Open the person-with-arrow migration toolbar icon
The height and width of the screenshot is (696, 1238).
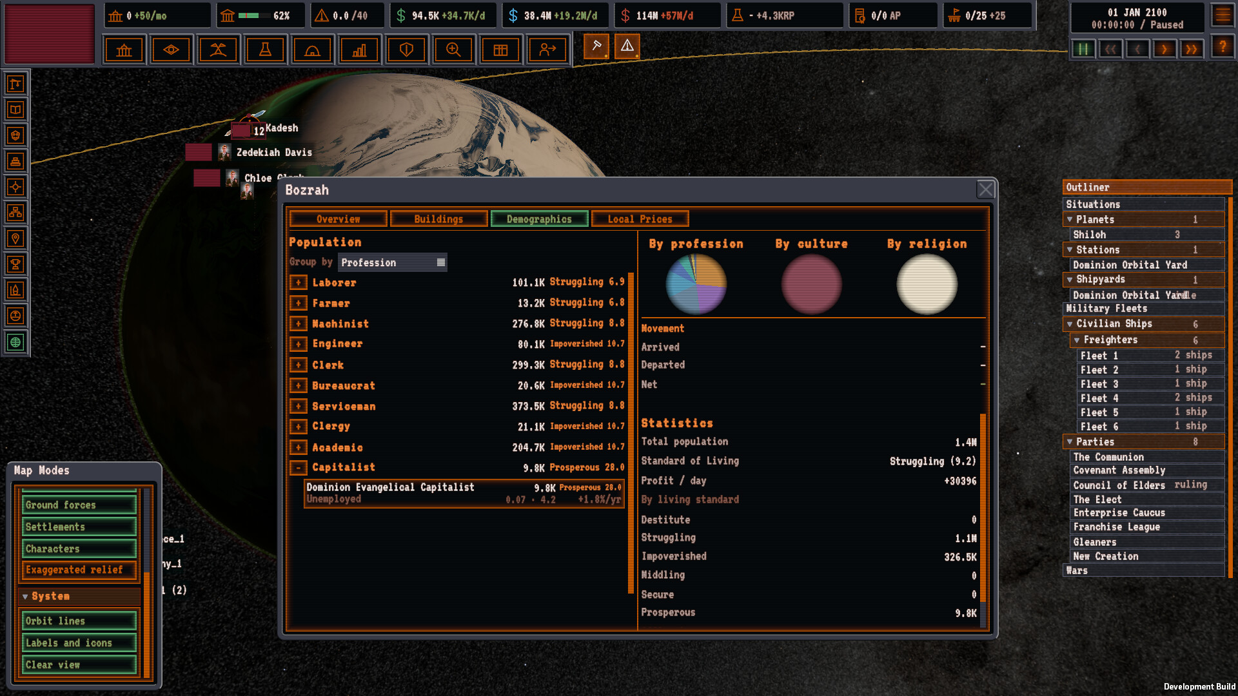coord(547,50)
